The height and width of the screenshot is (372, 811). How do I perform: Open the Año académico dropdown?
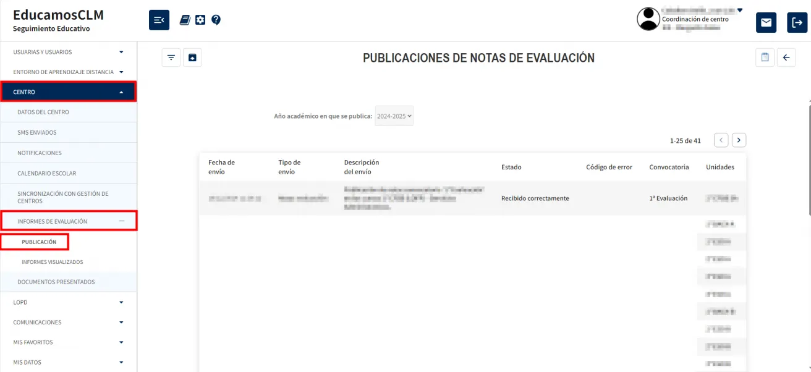[x=394, y=115]
